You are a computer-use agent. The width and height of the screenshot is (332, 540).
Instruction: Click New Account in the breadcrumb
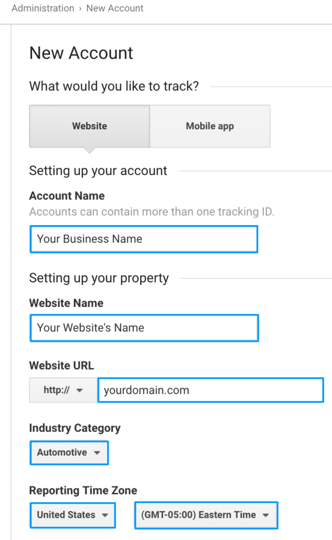click(115, 8)
